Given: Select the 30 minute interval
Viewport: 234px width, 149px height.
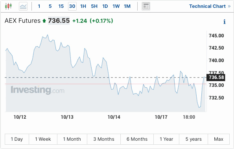Looking at the screenshot, I should tap(72, 6).
